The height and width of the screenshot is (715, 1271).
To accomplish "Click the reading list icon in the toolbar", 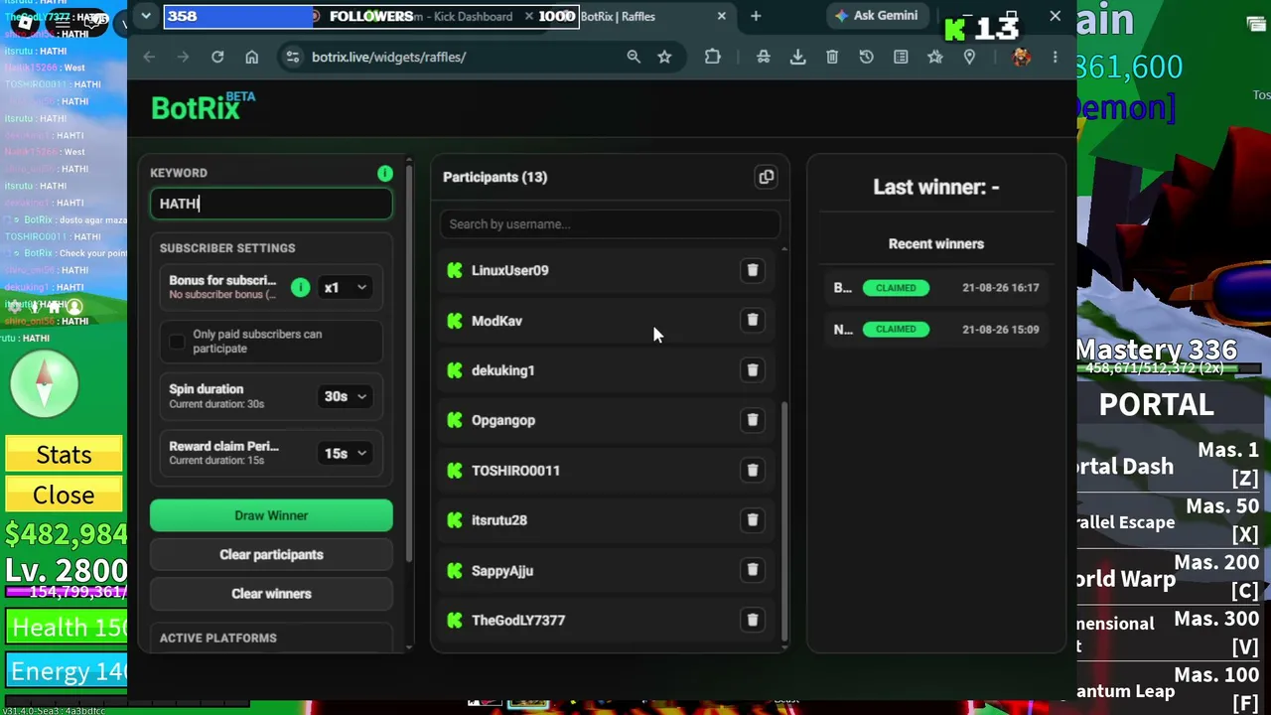I will pyautogui.click(x=901, y=57).
